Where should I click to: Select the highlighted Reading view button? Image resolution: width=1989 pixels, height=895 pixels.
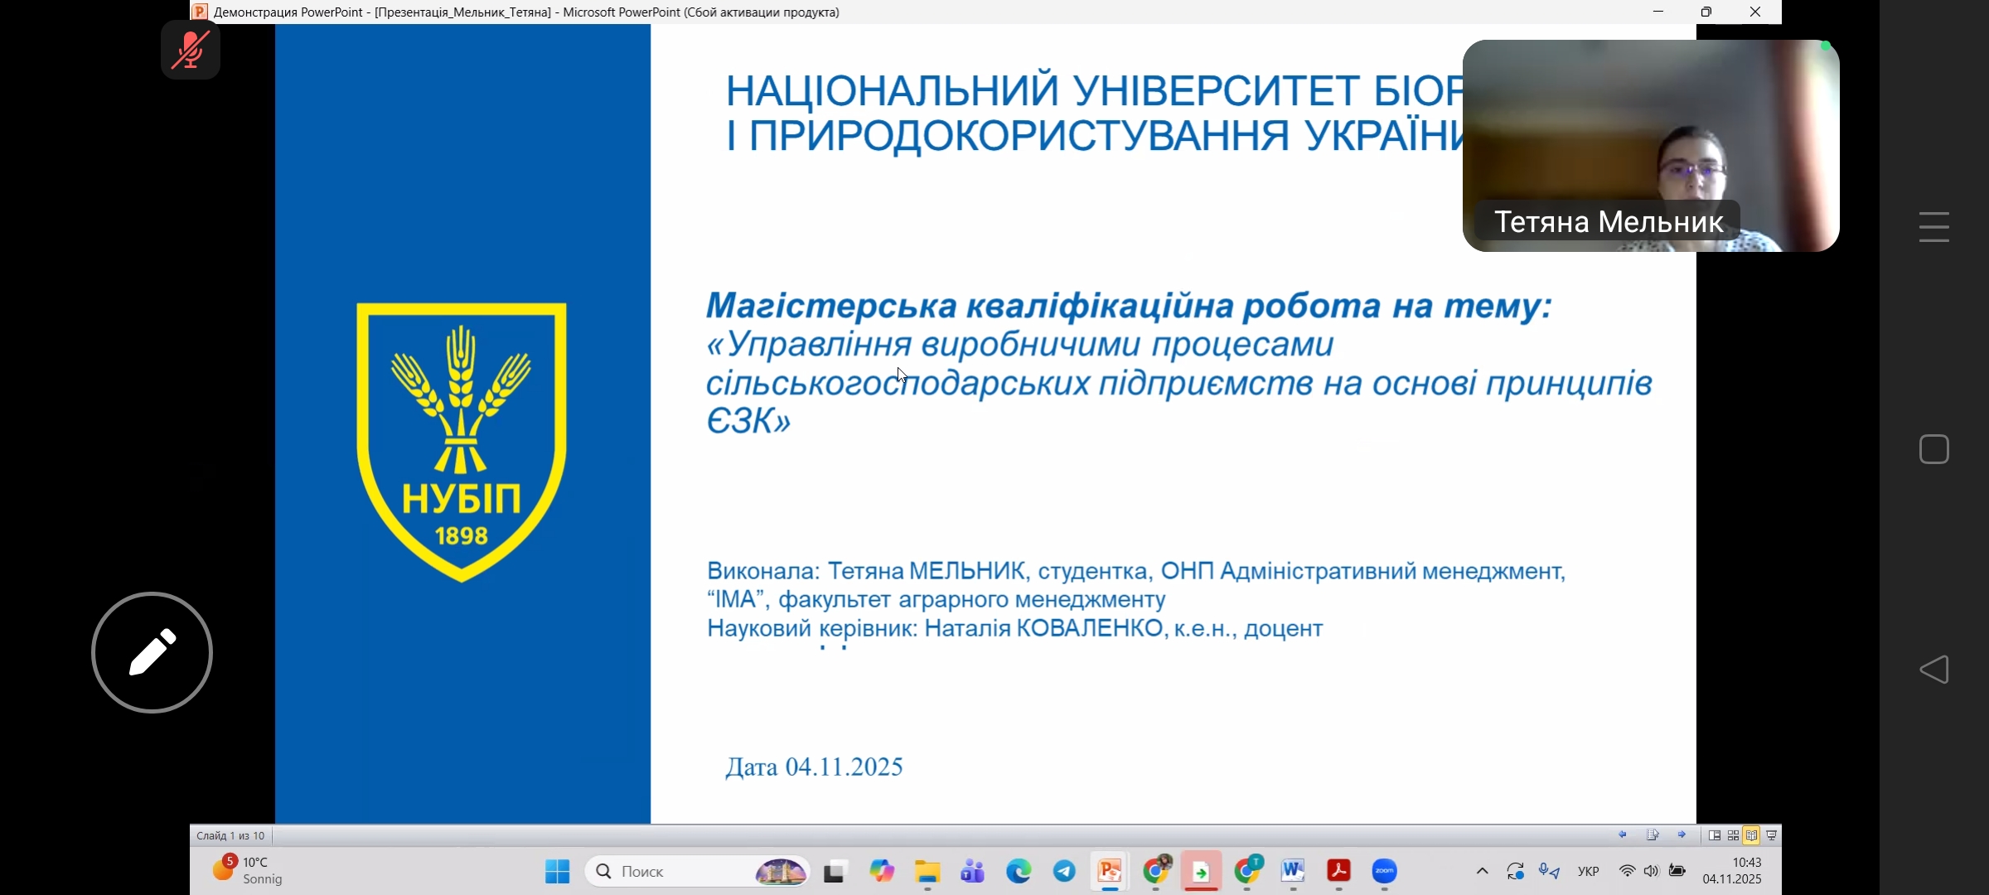(x=1751, y=835)
